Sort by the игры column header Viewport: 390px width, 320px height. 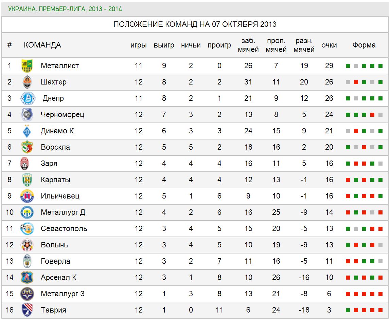click(138, 45)
